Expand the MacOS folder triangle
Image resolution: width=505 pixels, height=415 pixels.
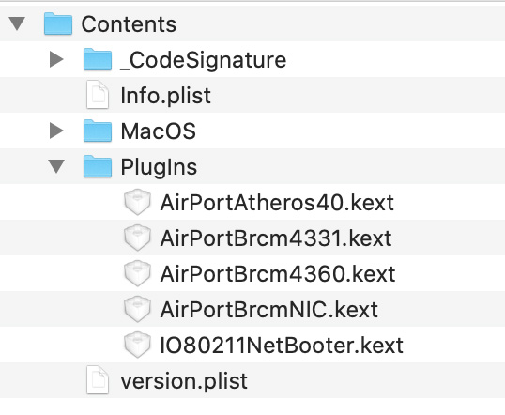[56, 131]
